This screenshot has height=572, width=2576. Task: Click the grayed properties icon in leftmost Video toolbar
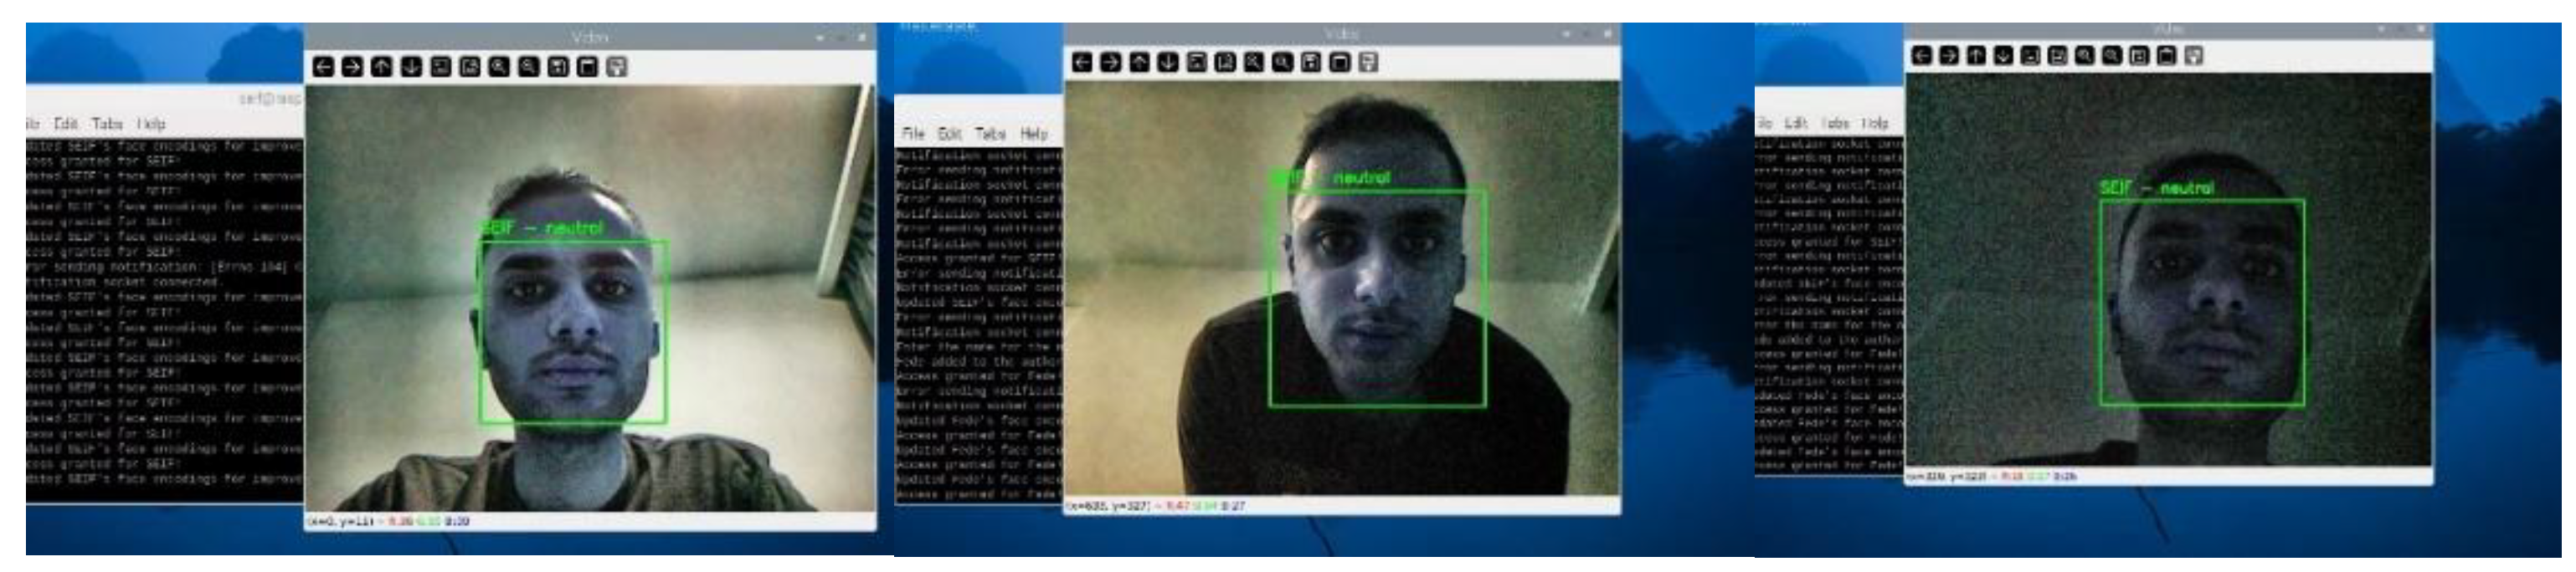(x=617, y=67)
